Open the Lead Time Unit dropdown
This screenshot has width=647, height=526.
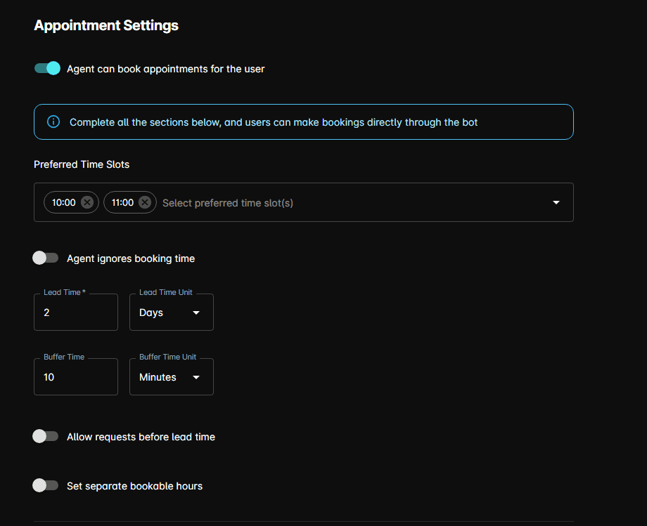(x=171, y=313)
